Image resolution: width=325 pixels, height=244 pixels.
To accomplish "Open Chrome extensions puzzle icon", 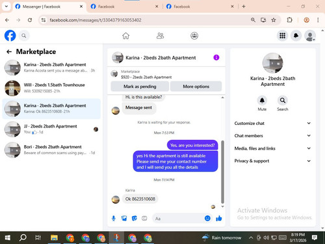I will click(x=289, y=20).
